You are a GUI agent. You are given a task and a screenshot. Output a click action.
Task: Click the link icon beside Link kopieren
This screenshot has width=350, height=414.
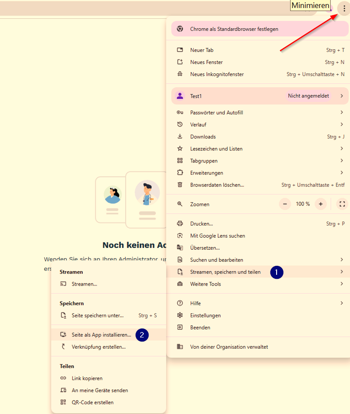(x=63, y=378)
